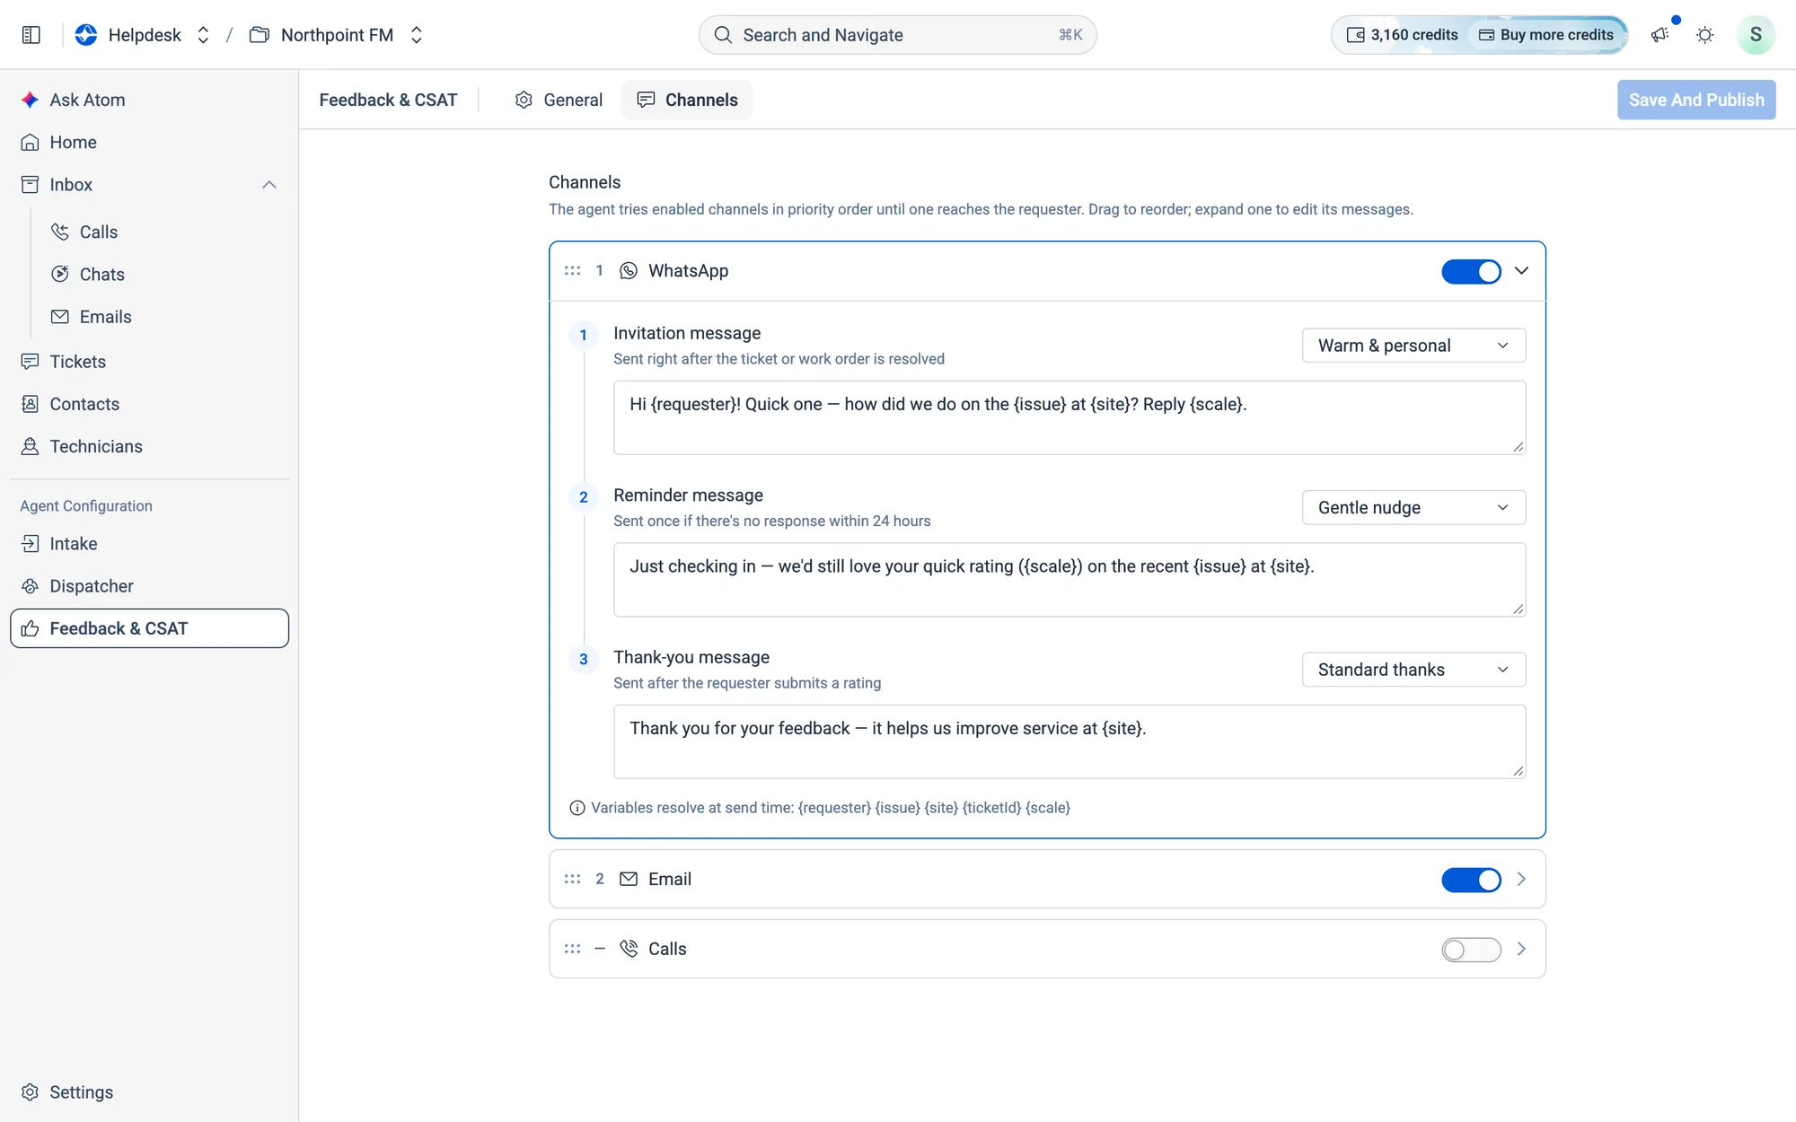The width and height of the screenshot is (1796, 1122).
Task: Switch to the General tab
Action: click(x=559, y=100)
